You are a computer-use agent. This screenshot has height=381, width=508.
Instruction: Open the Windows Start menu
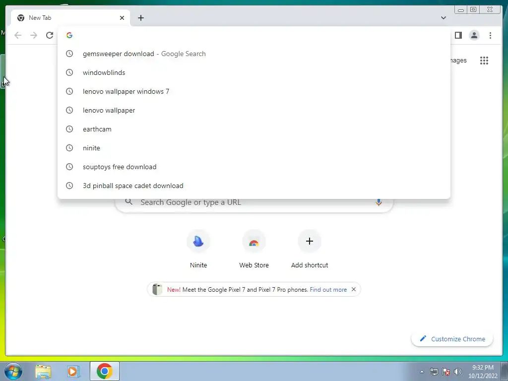13,371
